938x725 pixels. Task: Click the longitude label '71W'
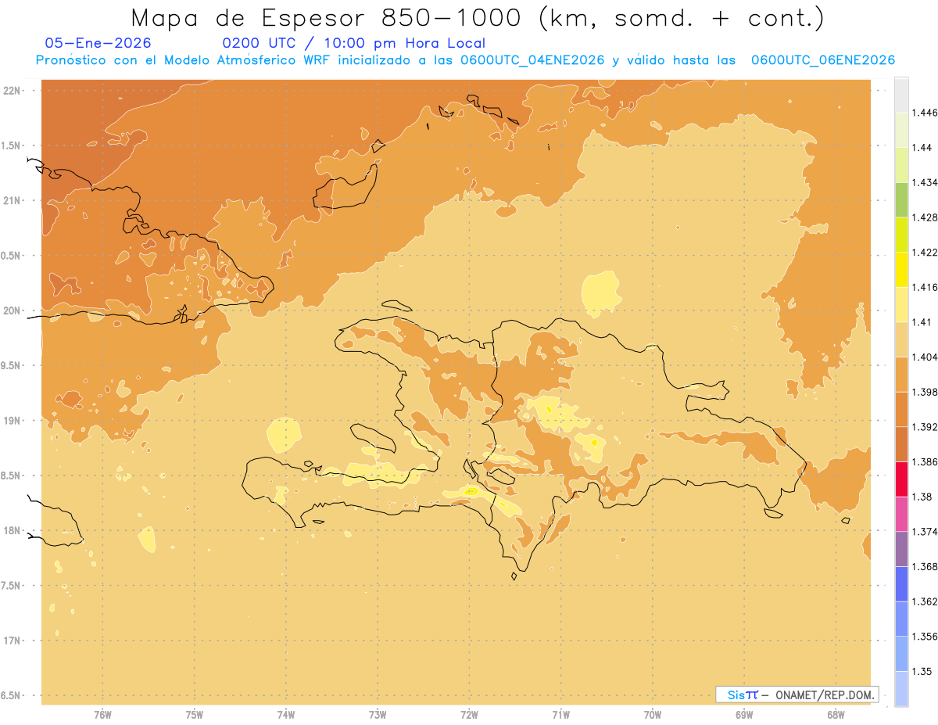(560, 715)
